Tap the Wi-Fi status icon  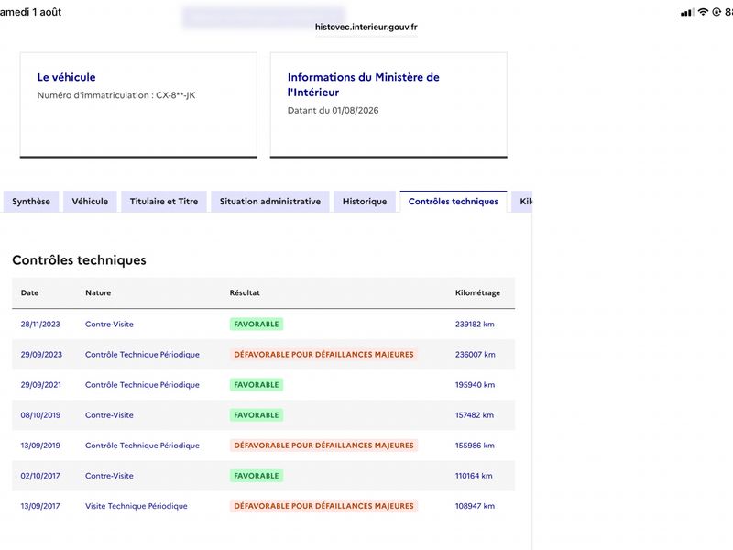[x=703, y=12]
